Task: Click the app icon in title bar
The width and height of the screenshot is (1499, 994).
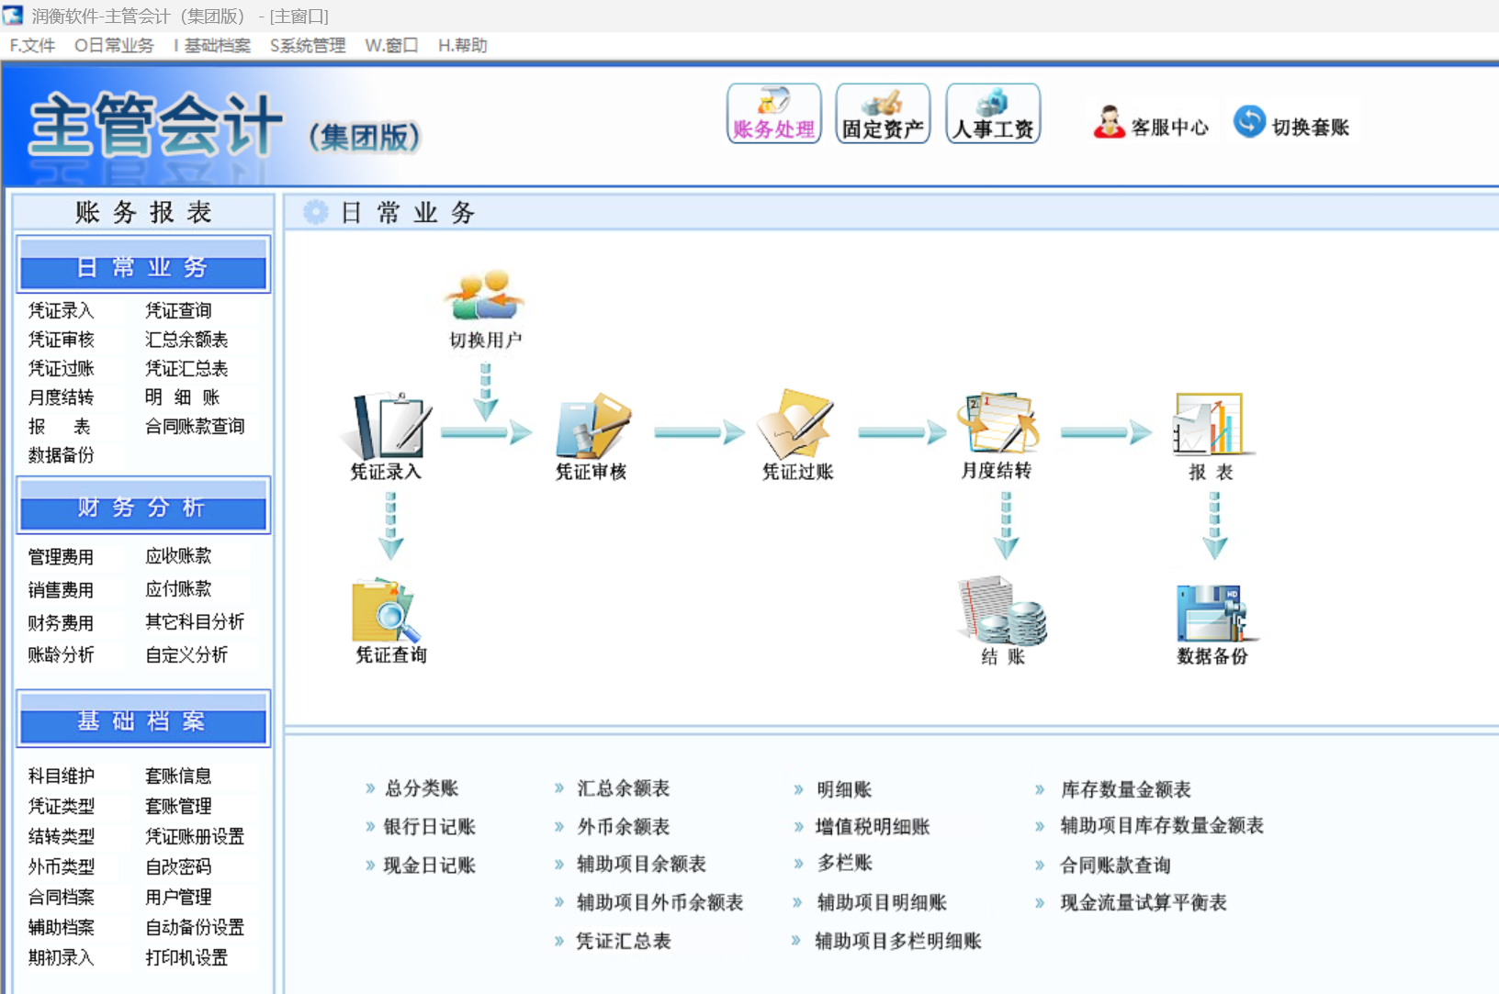Action: click(x=13, y=15)
